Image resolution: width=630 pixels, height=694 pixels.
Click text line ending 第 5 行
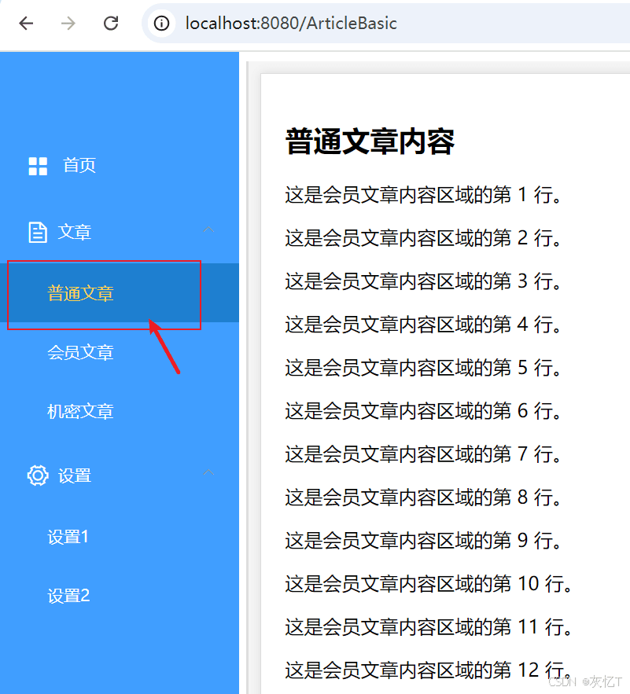(x=423, y=368)
